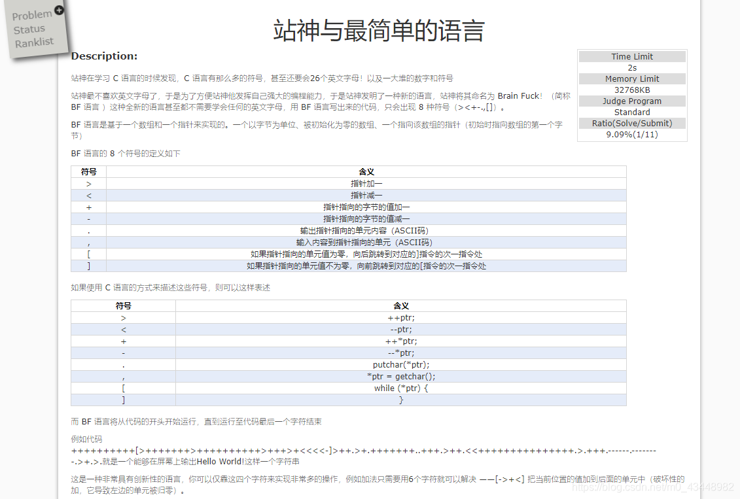Select the Standard judge program value

pos(632,112)
